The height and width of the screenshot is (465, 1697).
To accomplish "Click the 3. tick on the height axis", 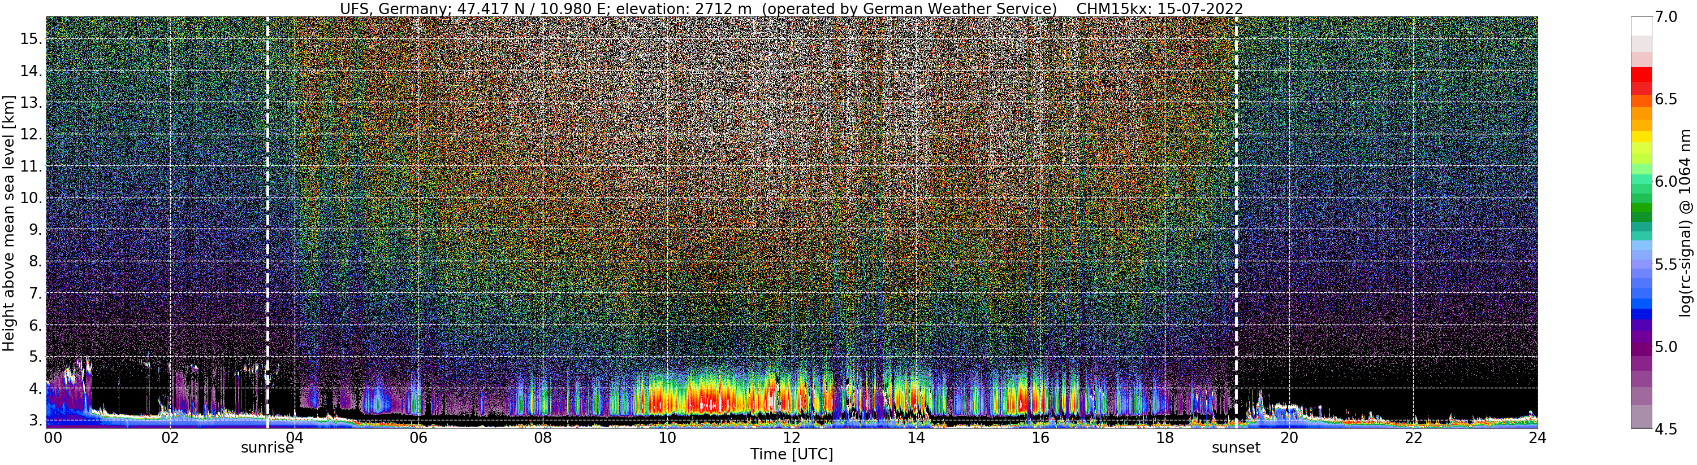I will (x=35, y=420).
